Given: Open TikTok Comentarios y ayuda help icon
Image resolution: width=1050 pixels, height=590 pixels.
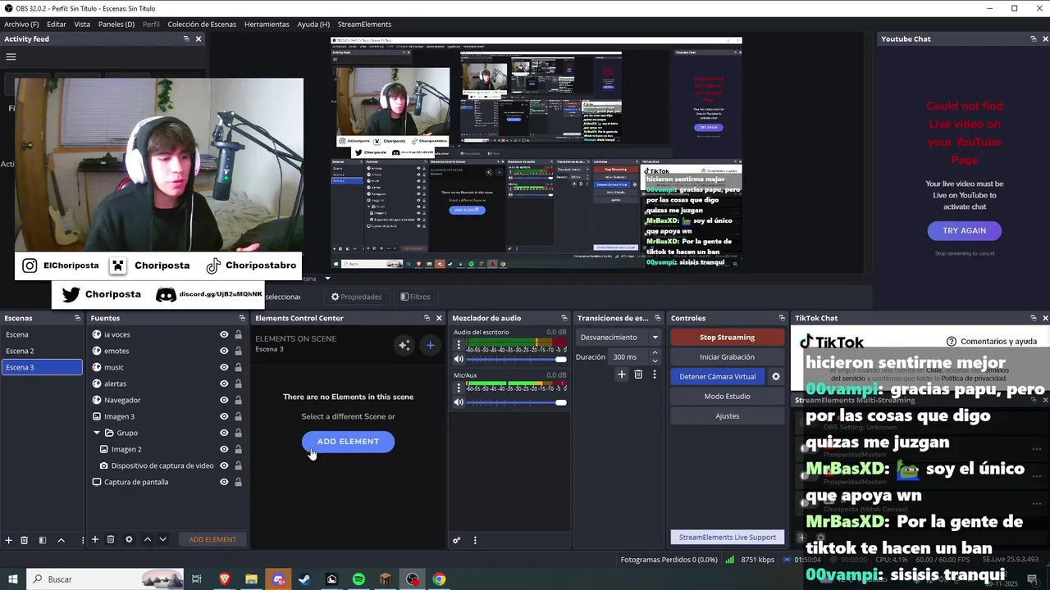Looking at the screenshot, I should pyautogui.click(x=952, y=341).
